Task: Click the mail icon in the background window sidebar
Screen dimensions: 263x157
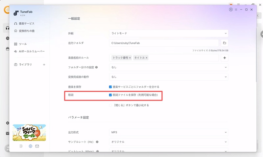Action: coord(8,133)
